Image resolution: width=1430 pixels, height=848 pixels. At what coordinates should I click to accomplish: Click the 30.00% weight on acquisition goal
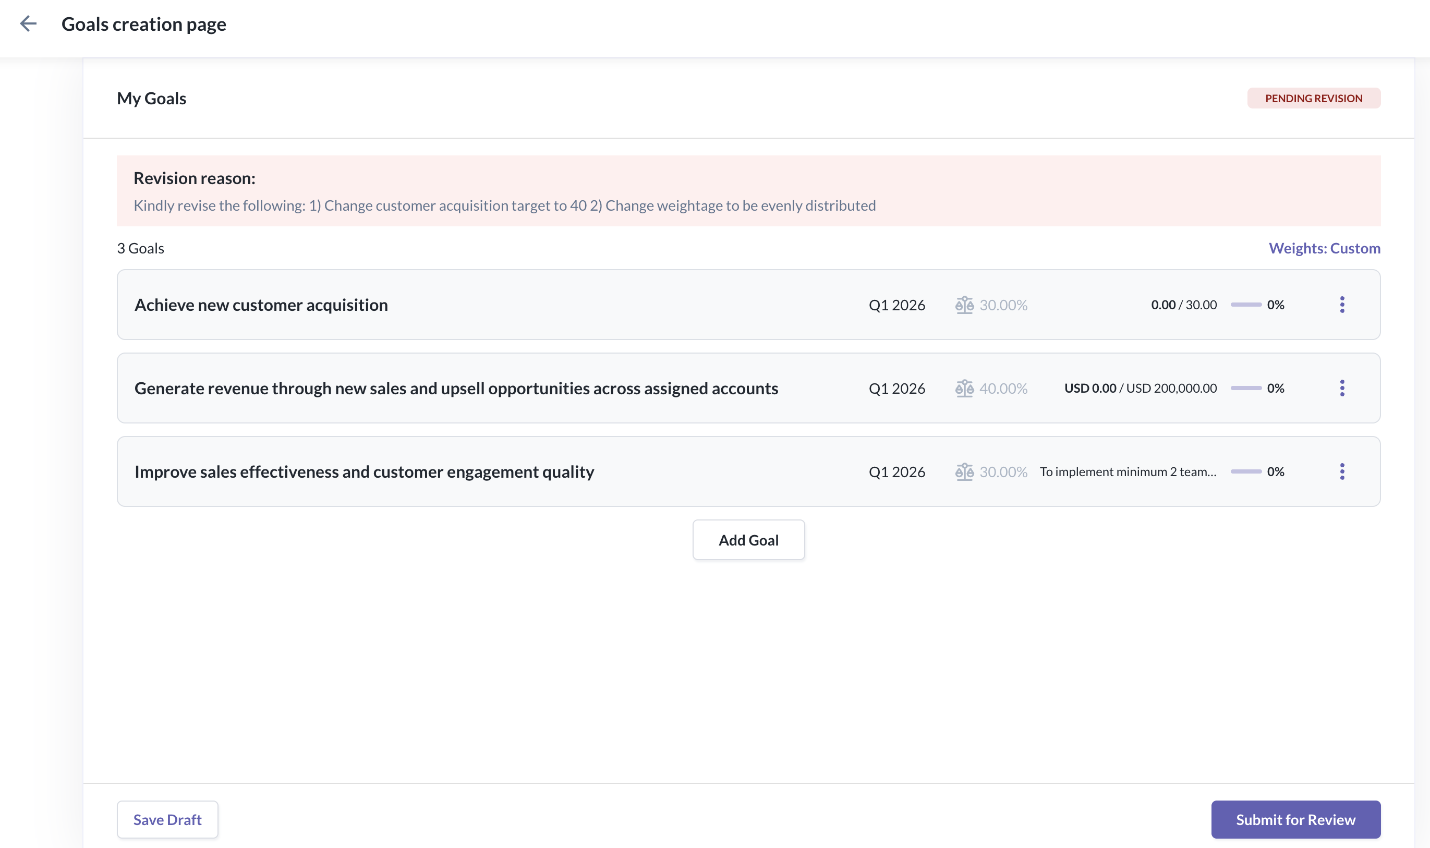(1003, 305)
